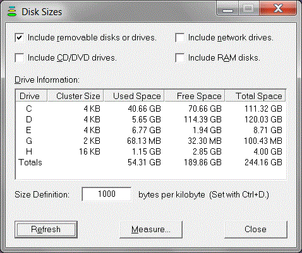Click the Disk Sizes app icon in title bar

click(12, 11)
